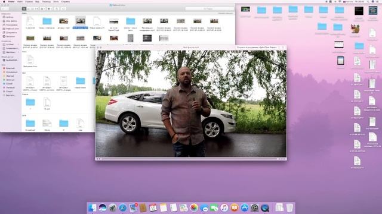The image size is (382, 214).
Task: Select Documents (Документы) in Finder sidebar
Action: click(x=10, y=33)
